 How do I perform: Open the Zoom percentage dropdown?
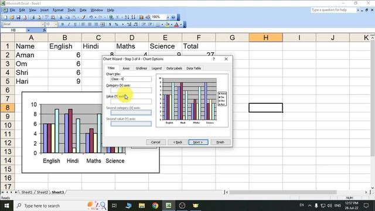[168, 17]
